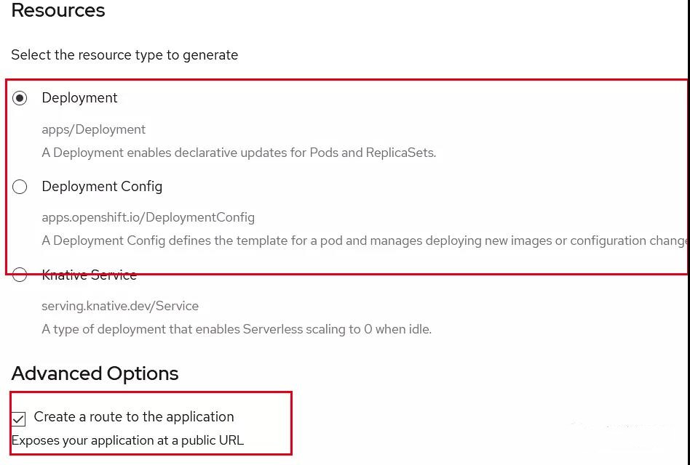Screen dimensions: 690x465
Task: Click the Deployment Config label text
Action: (x=102, y=187)
